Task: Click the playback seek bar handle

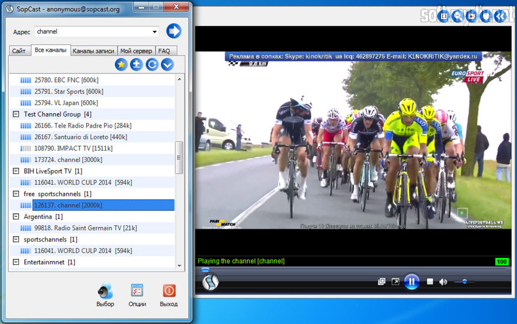Action: [205, 269]
